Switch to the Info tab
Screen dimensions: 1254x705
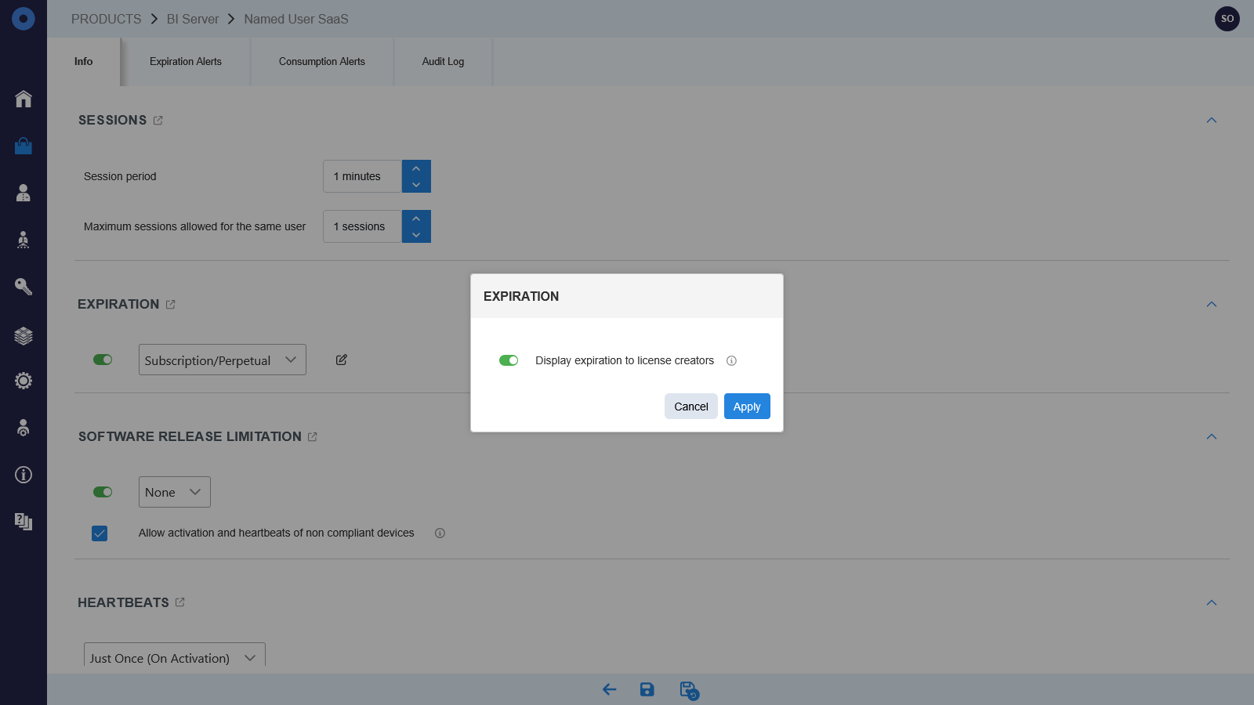pyautogui.click(x=84, y=62)
